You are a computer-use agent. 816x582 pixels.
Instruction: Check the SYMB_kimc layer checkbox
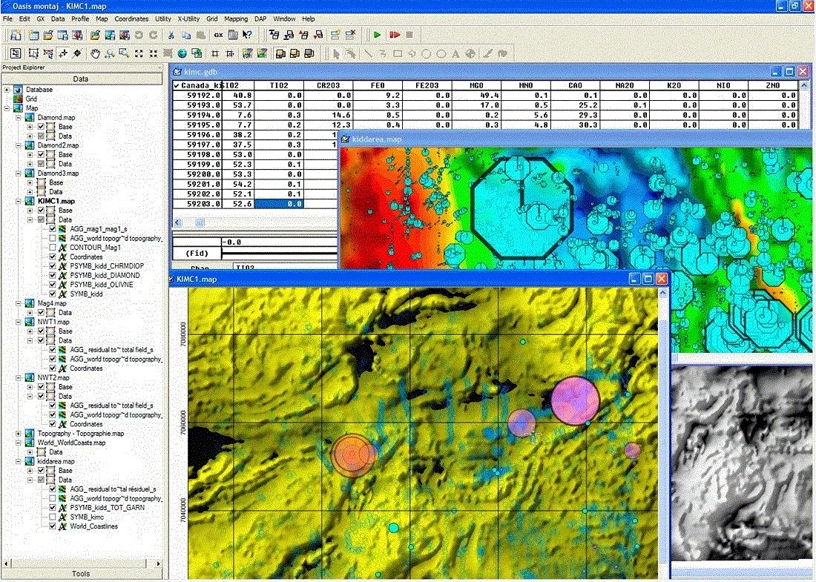tap(53, 517)
